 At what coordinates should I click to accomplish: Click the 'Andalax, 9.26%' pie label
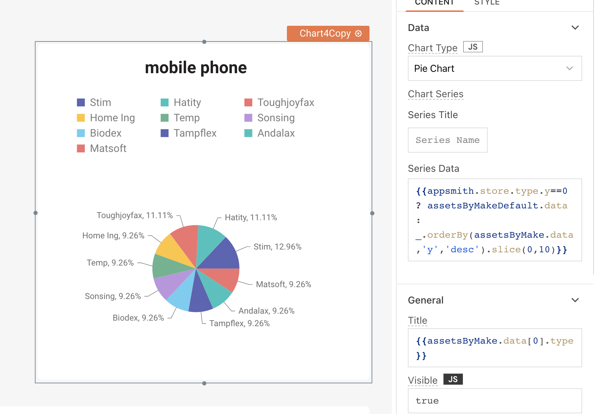(266, 311)
